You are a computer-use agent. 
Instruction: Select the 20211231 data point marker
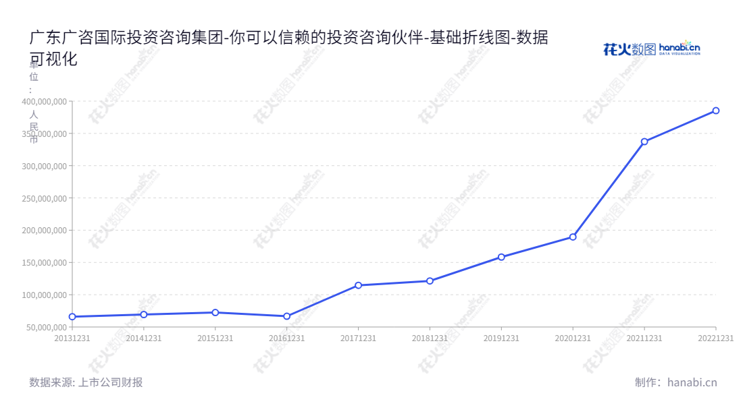644,142
